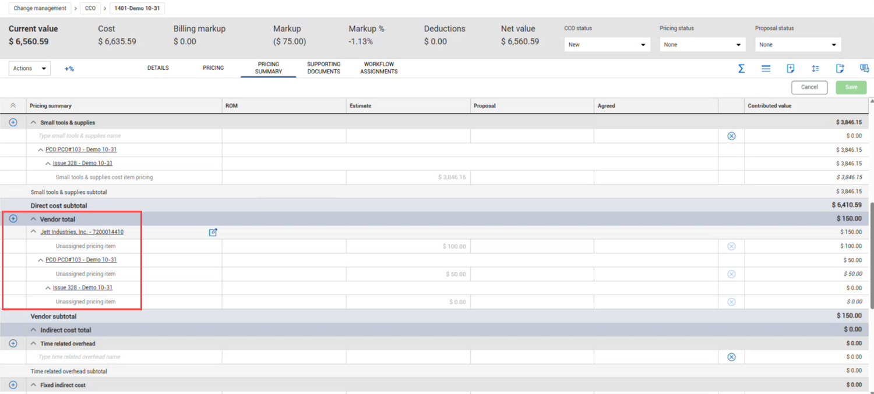Switch to the PRICING tab

coord(213,68)
